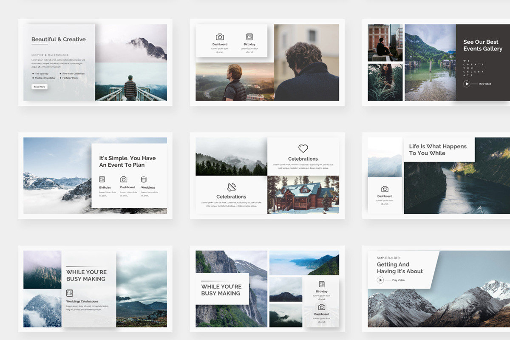Select the snowy peaks above clouds photo on It's Simple slide
The width and height of the screenshot is (510, 340).
pyautogui.click(x=57, y=176)
